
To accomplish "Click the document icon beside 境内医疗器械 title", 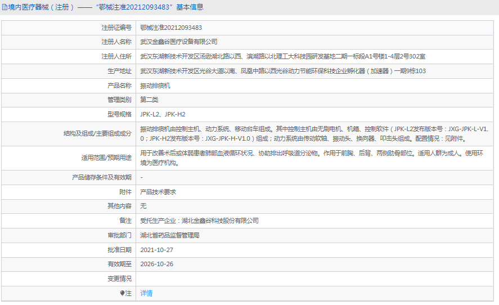I will [x=5, y=7].
